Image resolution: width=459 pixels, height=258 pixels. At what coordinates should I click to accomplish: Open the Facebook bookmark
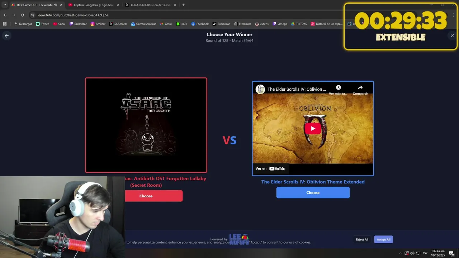[200, 24]
